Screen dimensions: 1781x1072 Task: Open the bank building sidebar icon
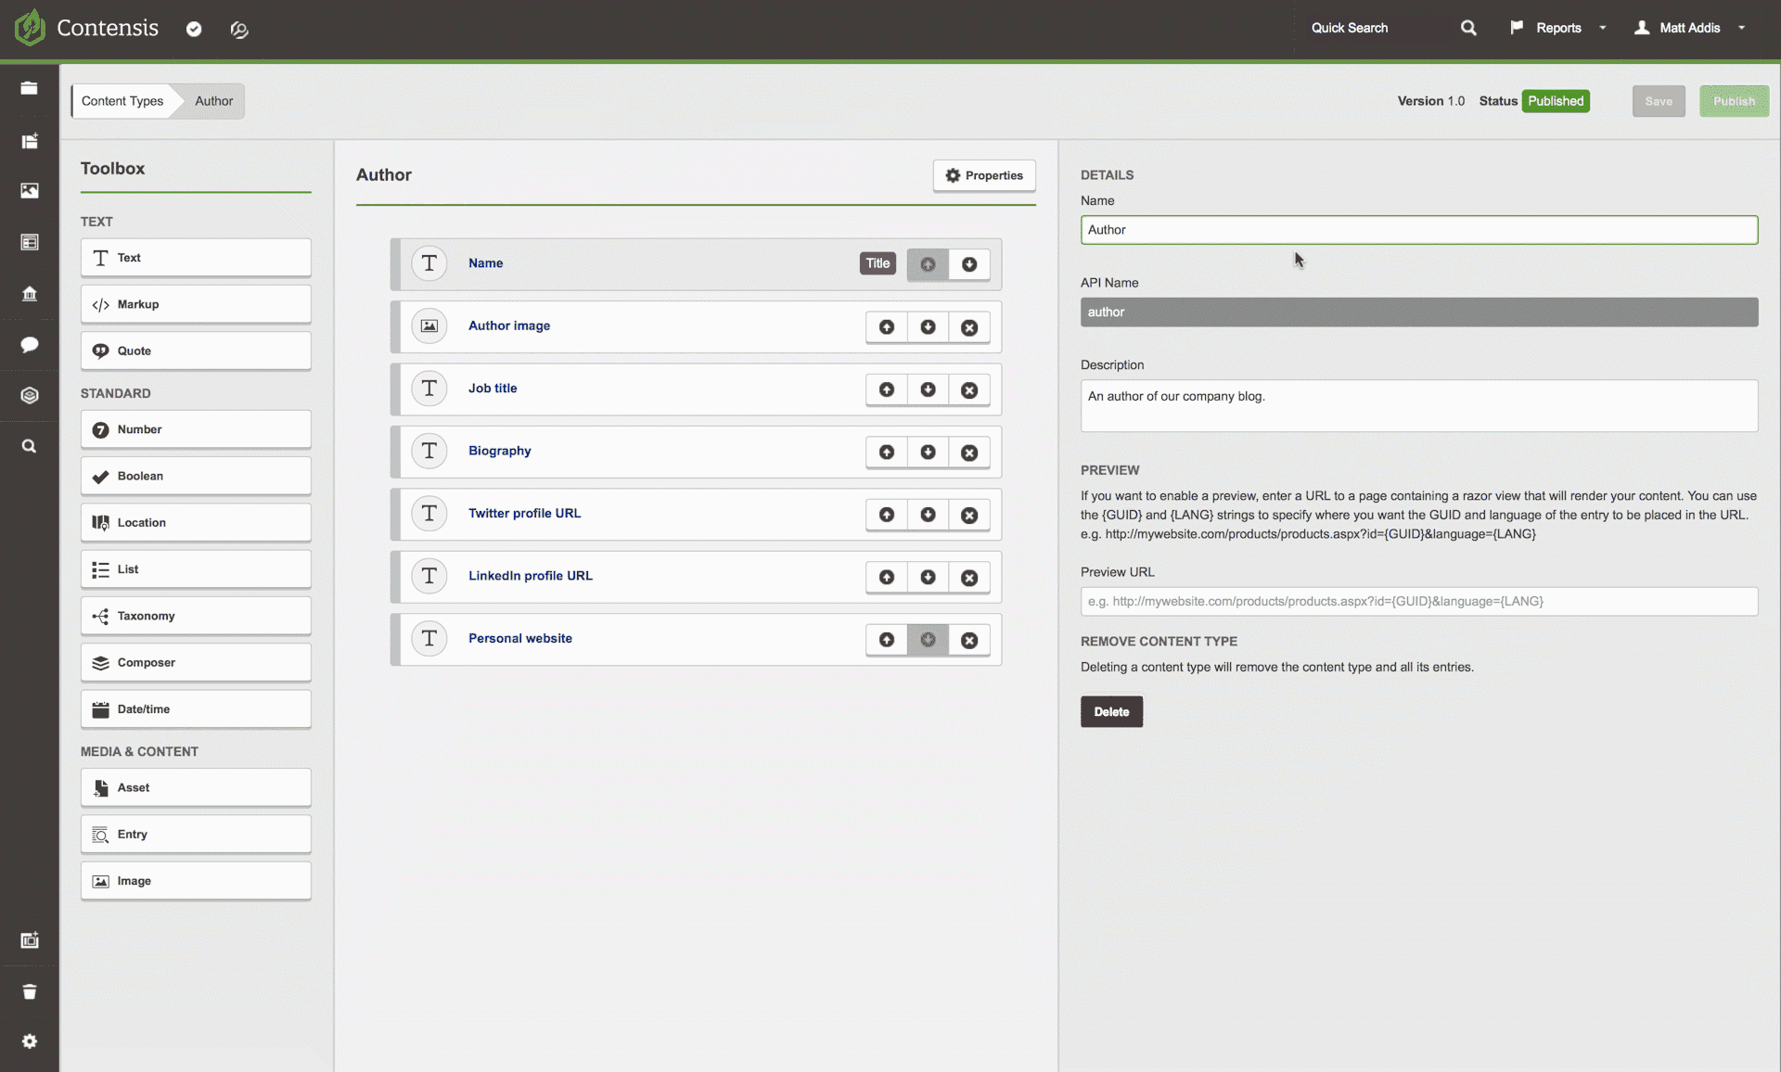pos(30,294)
